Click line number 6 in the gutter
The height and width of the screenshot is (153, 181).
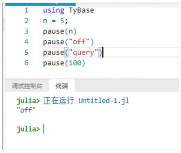(26, 63)
